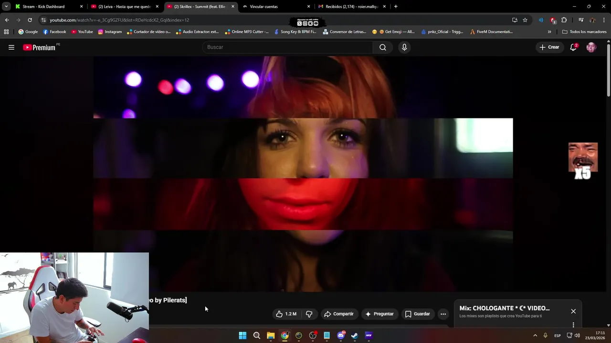
Task: Click the Preguntar button
Action: click(x=379, y=314)
